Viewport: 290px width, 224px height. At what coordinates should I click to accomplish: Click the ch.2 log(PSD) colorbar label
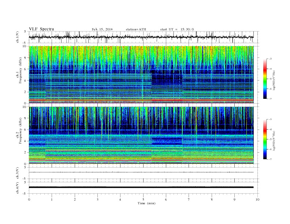coord(274,141)
